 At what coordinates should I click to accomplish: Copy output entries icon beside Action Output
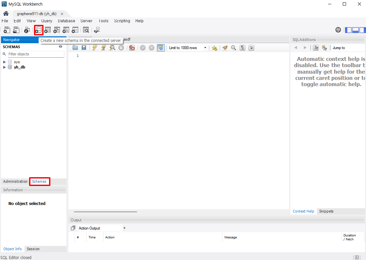pyautogui.click(x=73, y=228)
